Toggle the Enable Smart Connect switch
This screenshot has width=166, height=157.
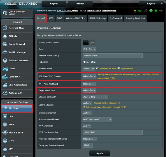coord(89,43)
